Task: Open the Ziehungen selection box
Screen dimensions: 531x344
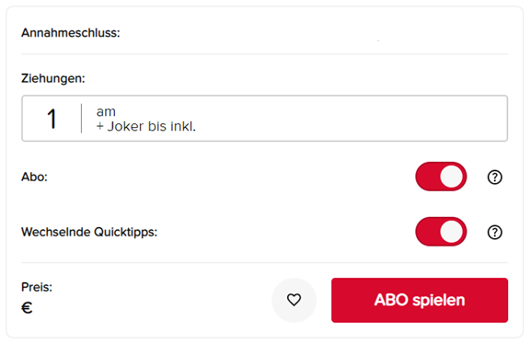Action: (264, 118)
